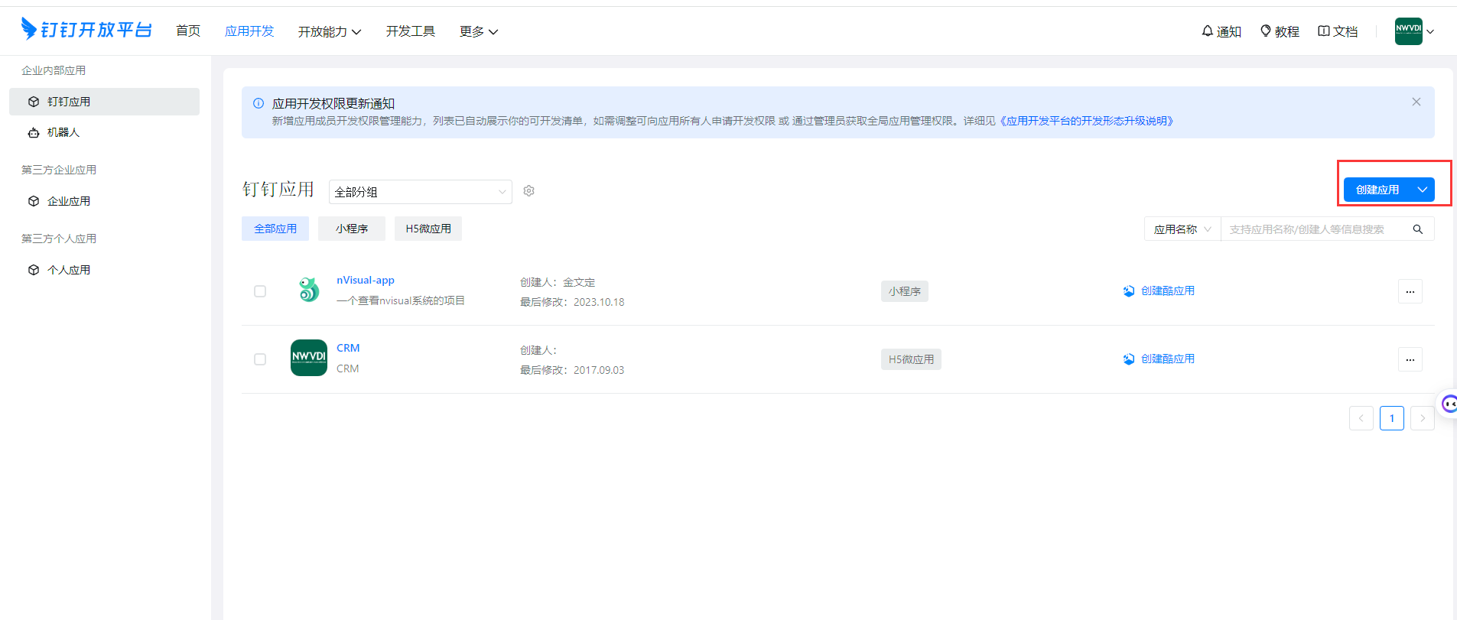
Task: Click the 一个查看nvisual系统的项目 description
Action: pyautogui.click(x=401, y=300)
